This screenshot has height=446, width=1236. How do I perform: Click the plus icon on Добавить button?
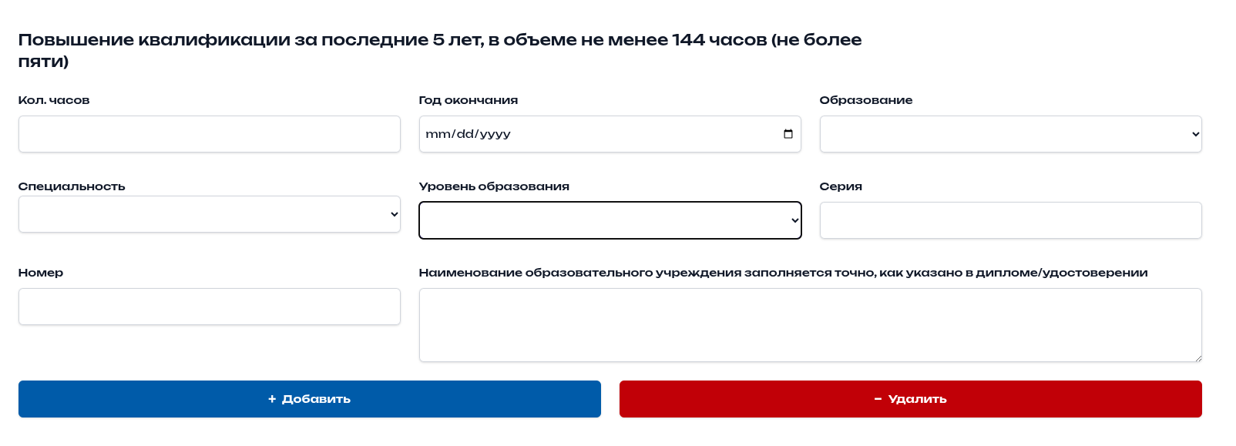coord(272,399)
